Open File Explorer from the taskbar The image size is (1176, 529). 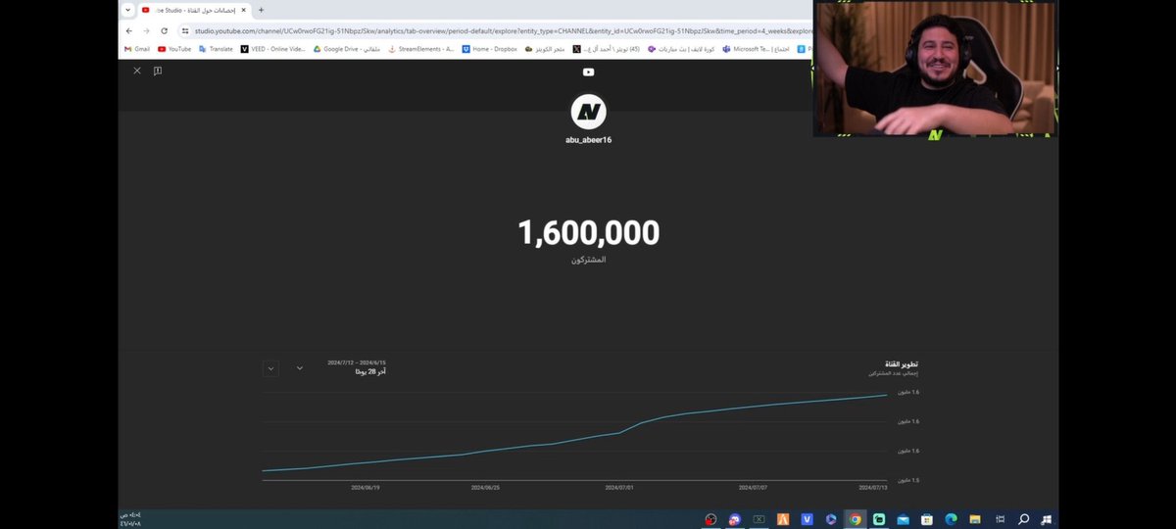(x=975, y=519)
